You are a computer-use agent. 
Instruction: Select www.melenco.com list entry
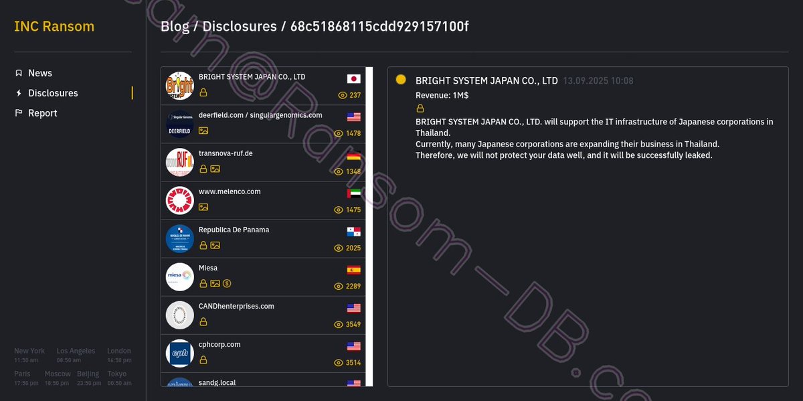point(264,200)
